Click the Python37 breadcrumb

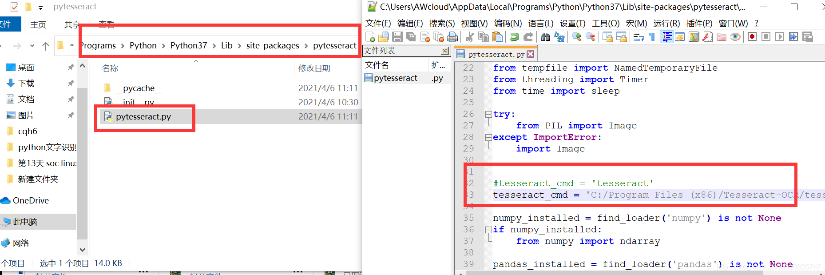coord(189,46)
